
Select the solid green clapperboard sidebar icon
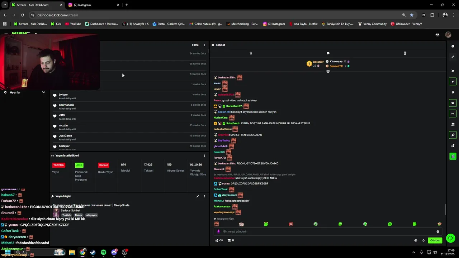(x=453, y=156)
